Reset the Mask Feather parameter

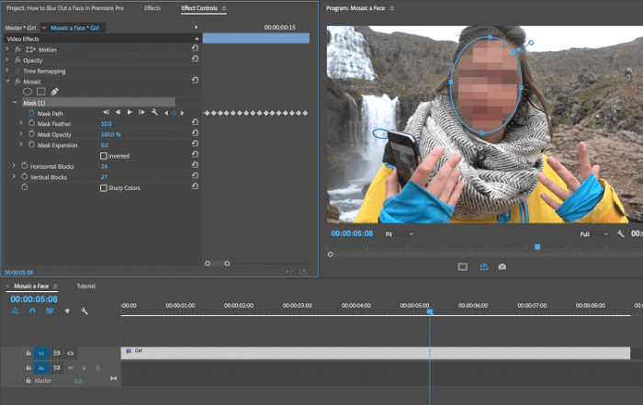tap(195, 124)
